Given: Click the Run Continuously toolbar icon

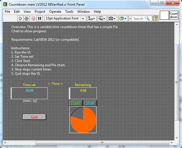Looking at the screenshot, I should [26, 19].
